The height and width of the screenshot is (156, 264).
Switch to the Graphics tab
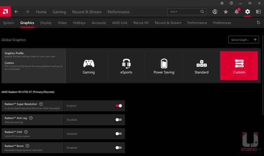(x=27, y=23)
